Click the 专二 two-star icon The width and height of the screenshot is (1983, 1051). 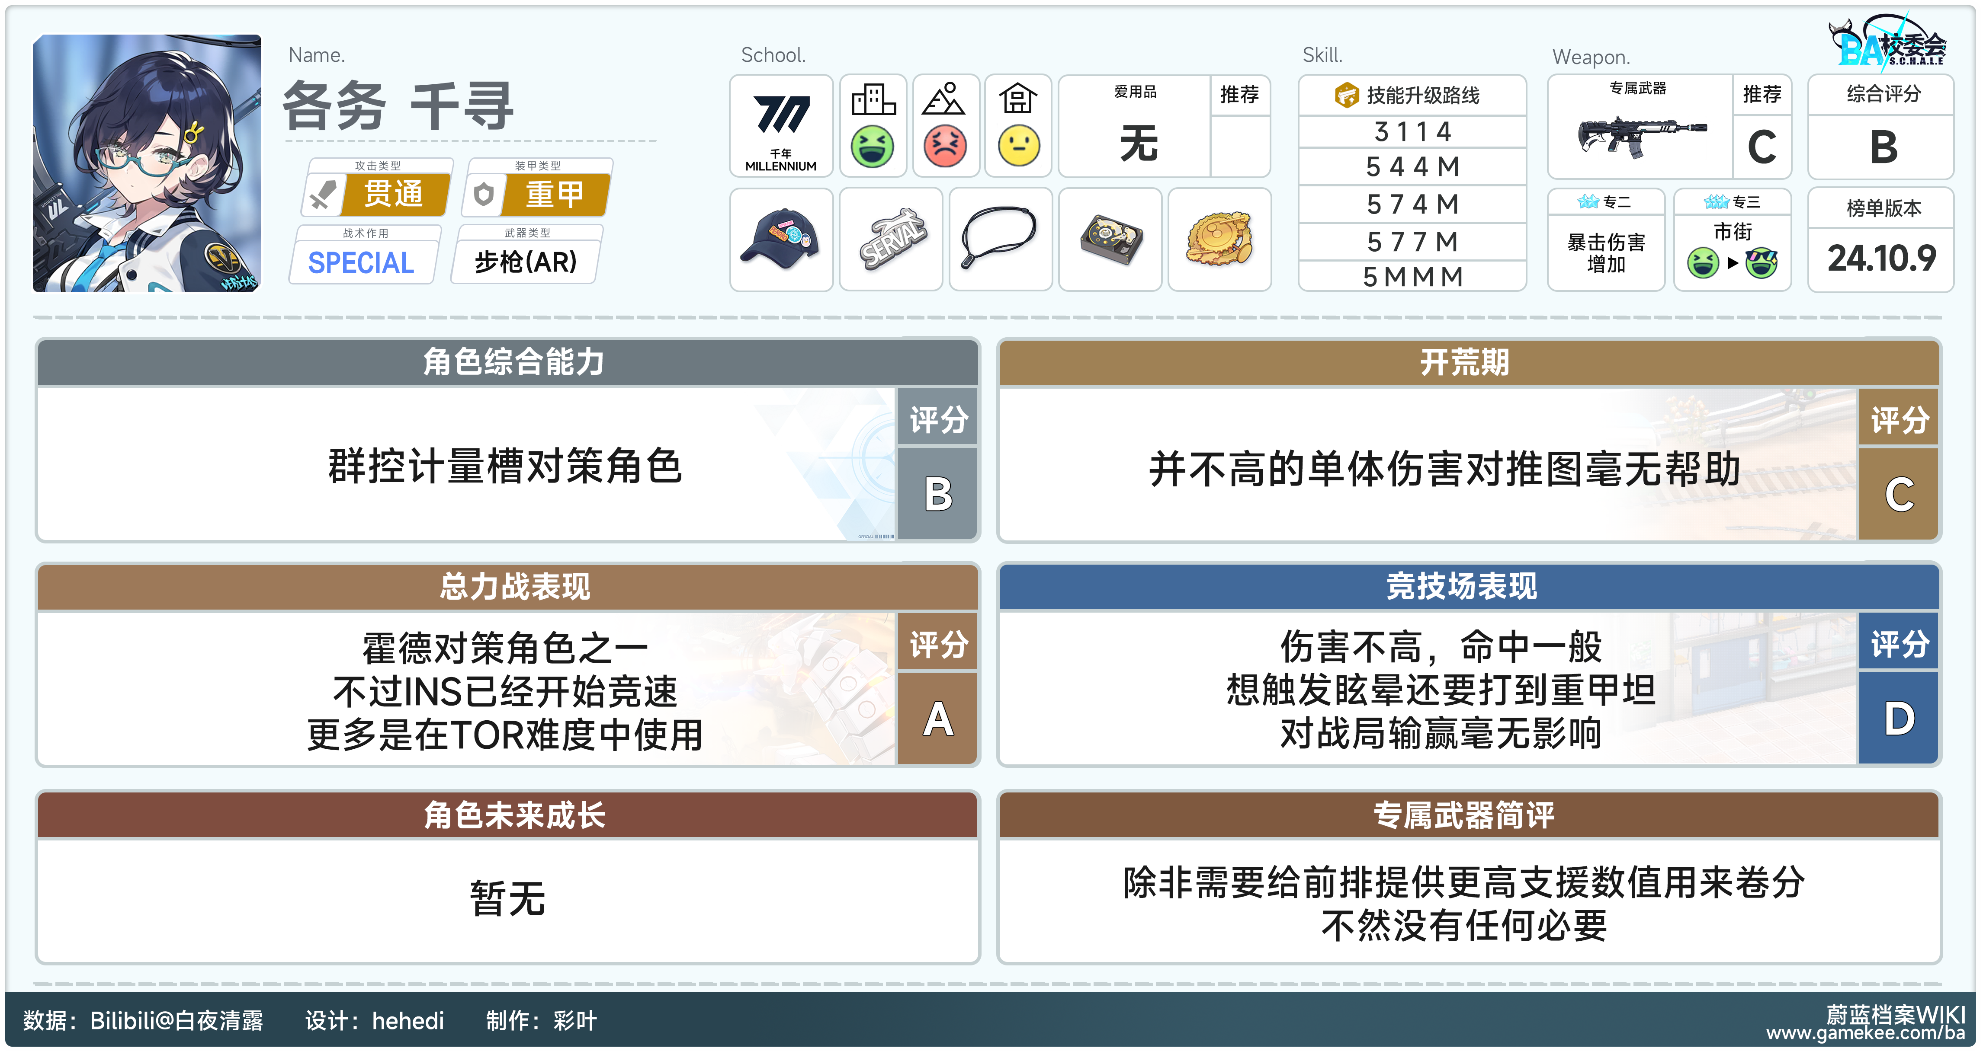pyautogui.click(x=1588, y=201)
